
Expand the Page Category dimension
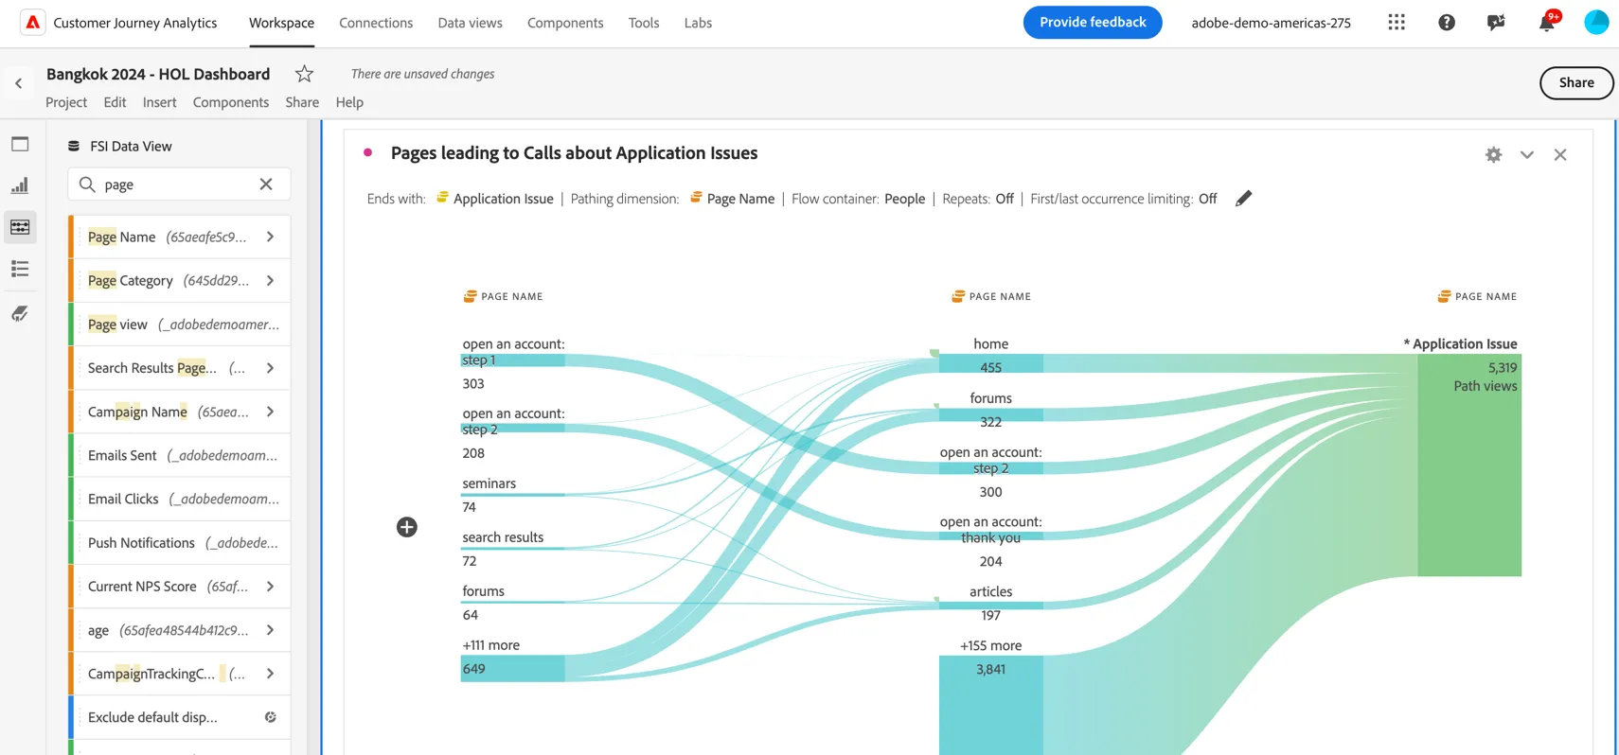tap(270, 280)
